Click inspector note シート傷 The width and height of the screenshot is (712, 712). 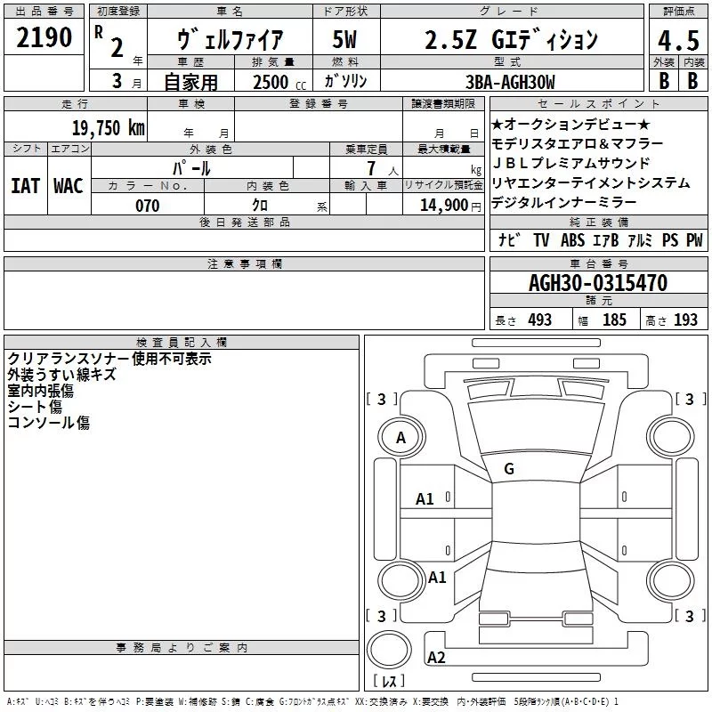point(35,407)
